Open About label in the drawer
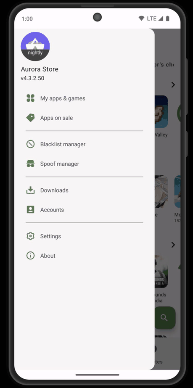193x388 pixels. 48,256
